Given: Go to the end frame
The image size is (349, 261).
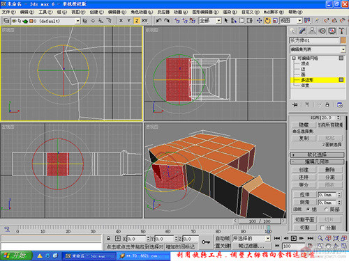Looking at the screenshot, I should pyautogui.click(x=311, y=238).
